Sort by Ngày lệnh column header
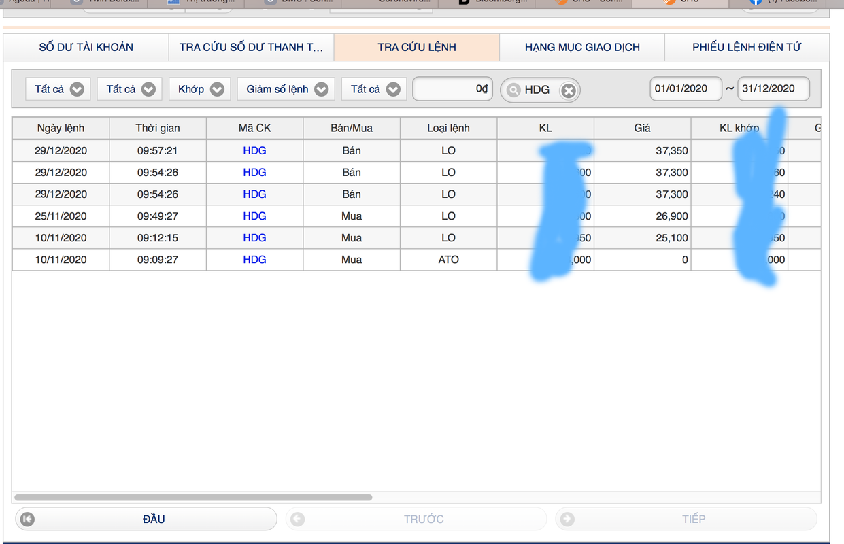Image resolution: width=844 pixels, height=544 pixels. pos(61,128)
